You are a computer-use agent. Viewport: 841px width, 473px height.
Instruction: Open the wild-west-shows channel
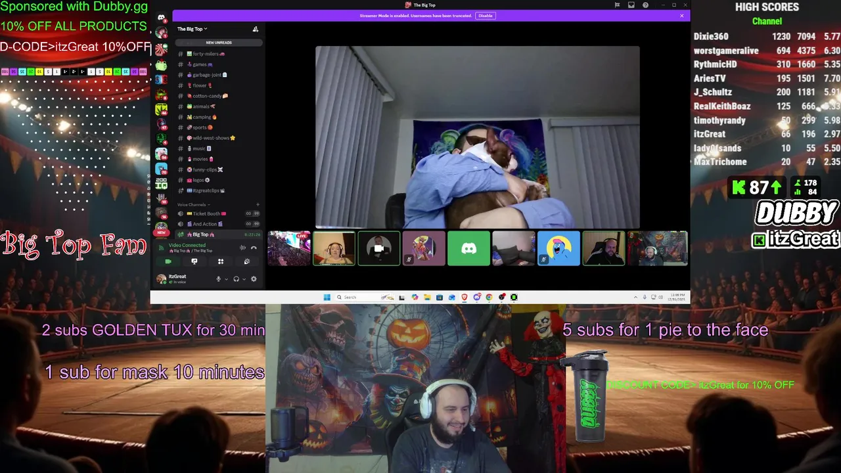click(219, 138)
